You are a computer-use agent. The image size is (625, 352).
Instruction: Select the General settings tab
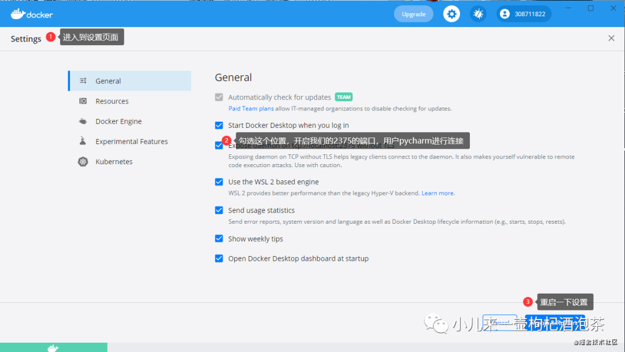pos(130,81)
